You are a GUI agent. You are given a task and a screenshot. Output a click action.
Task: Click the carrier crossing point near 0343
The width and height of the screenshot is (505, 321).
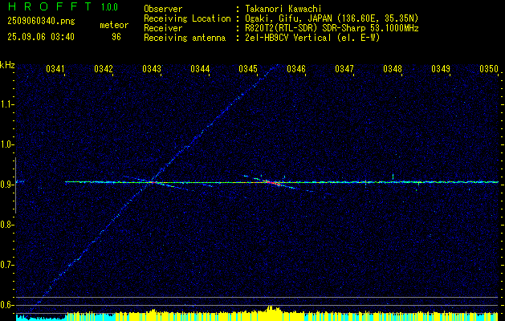pos(152,182)
